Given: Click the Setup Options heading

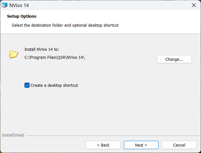Looking at the screenshot, I should coord(22,16).
